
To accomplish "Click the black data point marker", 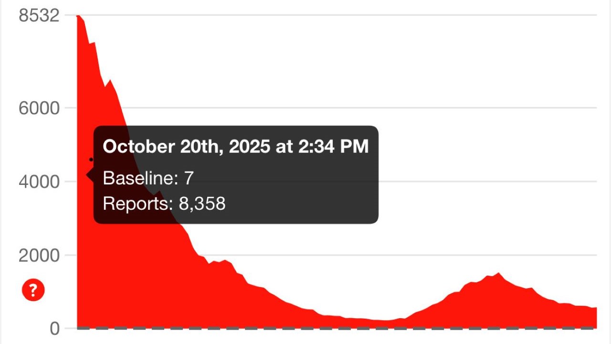I will pos(91,160).
